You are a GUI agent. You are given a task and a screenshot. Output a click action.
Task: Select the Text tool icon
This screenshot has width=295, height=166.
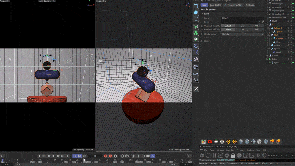point(196,19)
